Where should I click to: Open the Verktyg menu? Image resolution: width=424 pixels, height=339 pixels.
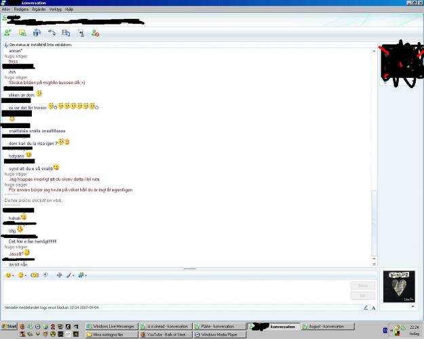tap(56, 9)
